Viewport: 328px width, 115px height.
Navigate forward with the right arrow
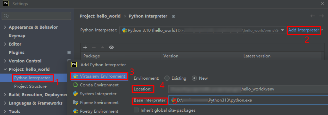(321, 16)
